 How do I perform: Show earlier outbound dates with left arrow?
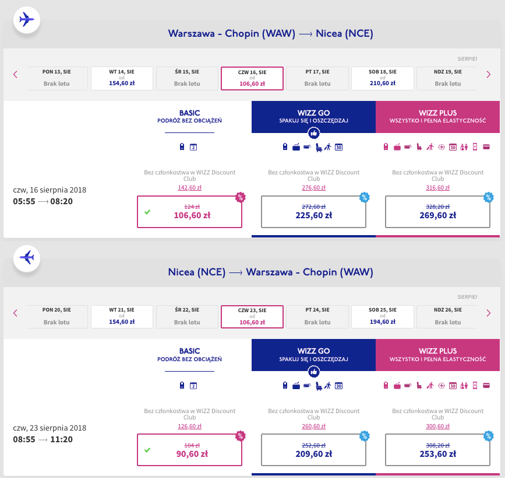(x=16, y=74)
